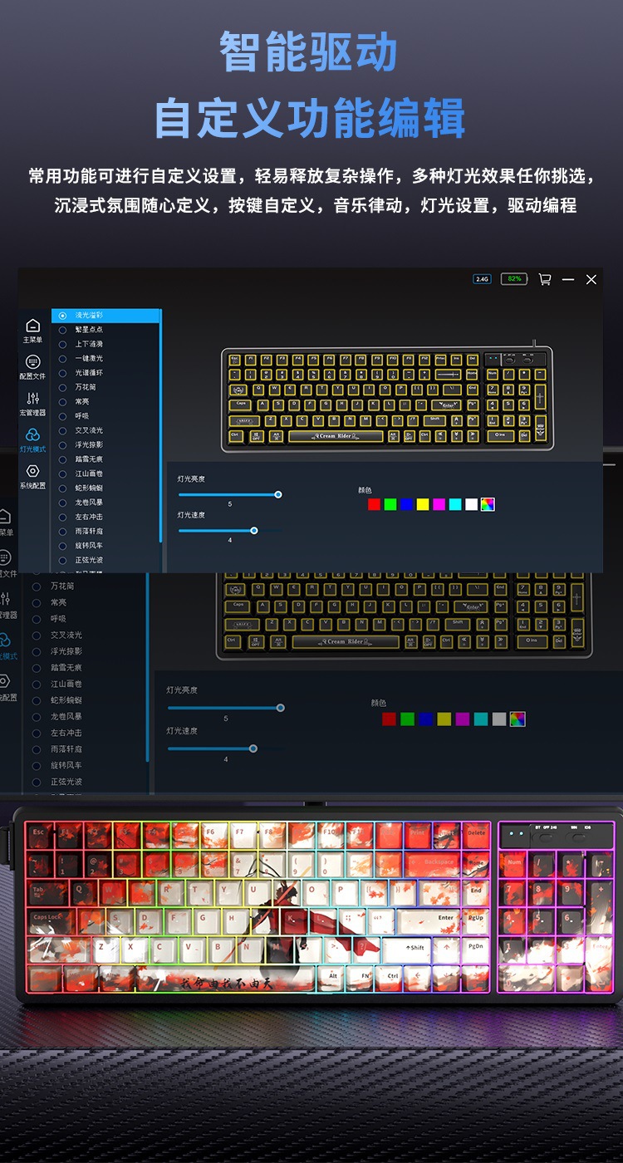
Task: Select 繁星点点 lighting effect
Action: 89,330
